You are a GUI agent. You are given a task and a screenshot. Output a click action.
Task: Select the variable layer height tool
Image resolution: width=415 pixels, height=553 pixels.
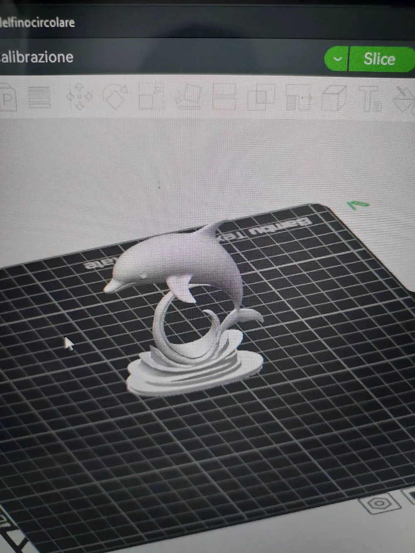39,97
